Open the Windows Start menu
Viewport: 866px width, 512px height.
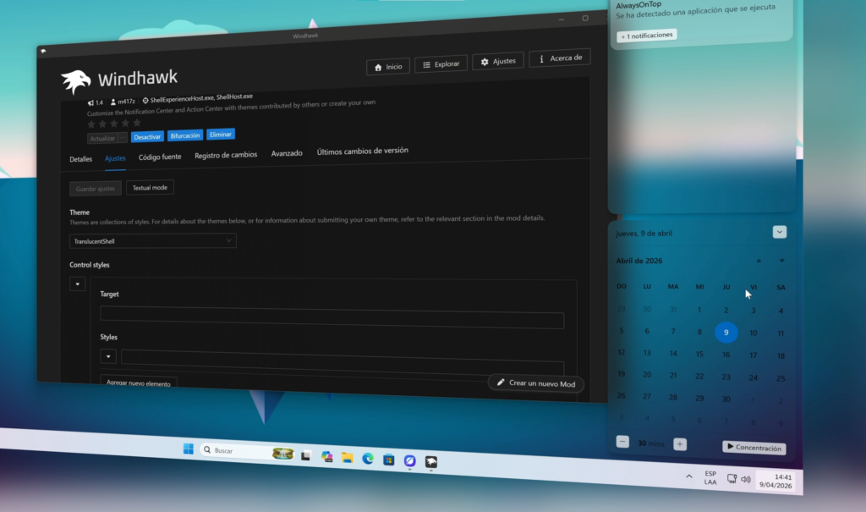click(189, 449)
